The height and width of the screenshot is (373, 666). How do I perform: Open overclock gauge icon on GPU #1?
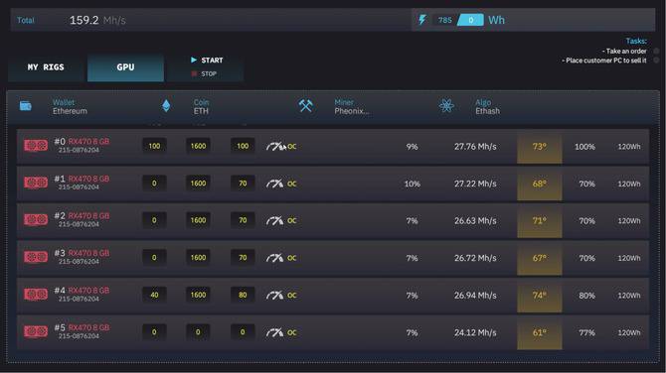tap(274, 184)
